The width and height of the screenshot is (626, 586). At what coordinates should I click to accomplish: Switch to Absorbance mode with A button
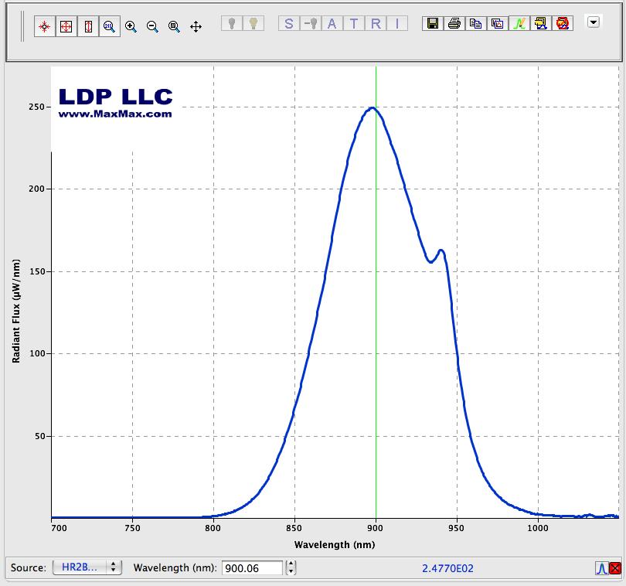click(x=332, y=23)
